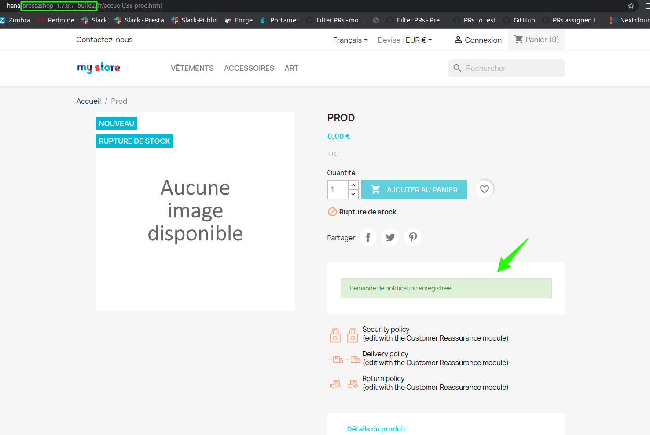Open the VÊTEMENTS menu
The image size is (650, 435).
click(192, 68)
